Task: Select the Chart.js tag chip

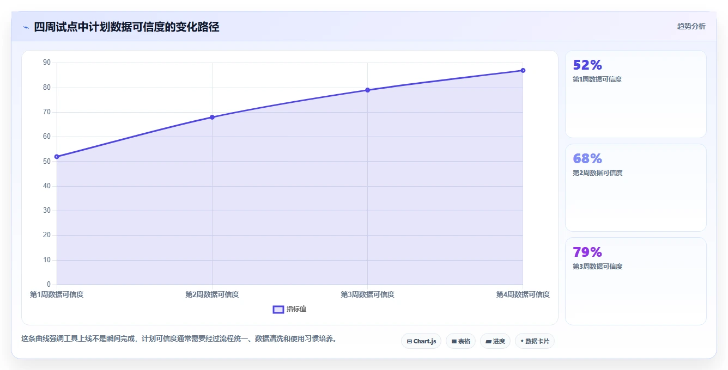Action: point(421,341)
